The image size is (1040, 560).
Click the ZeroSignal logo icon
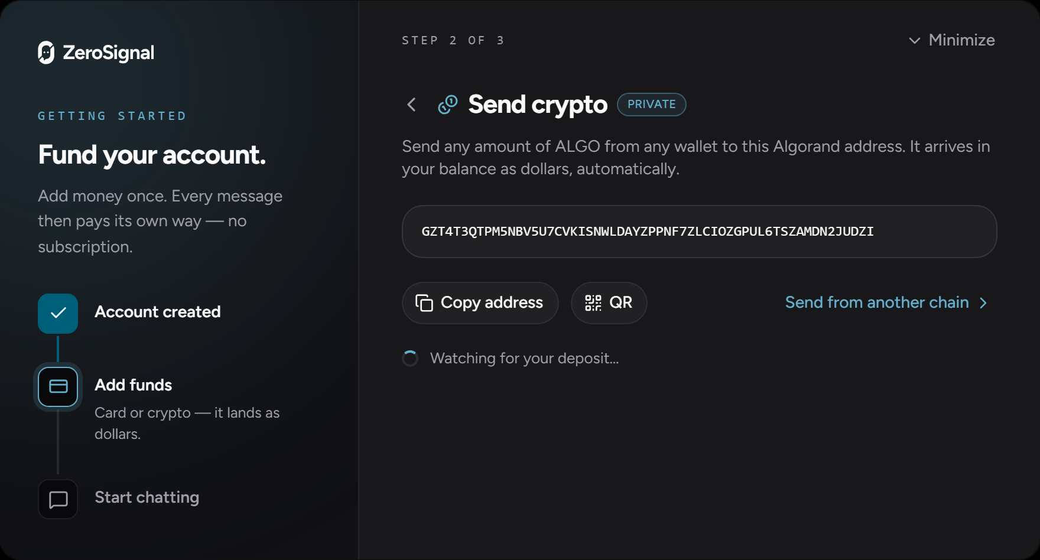point(46,53)
